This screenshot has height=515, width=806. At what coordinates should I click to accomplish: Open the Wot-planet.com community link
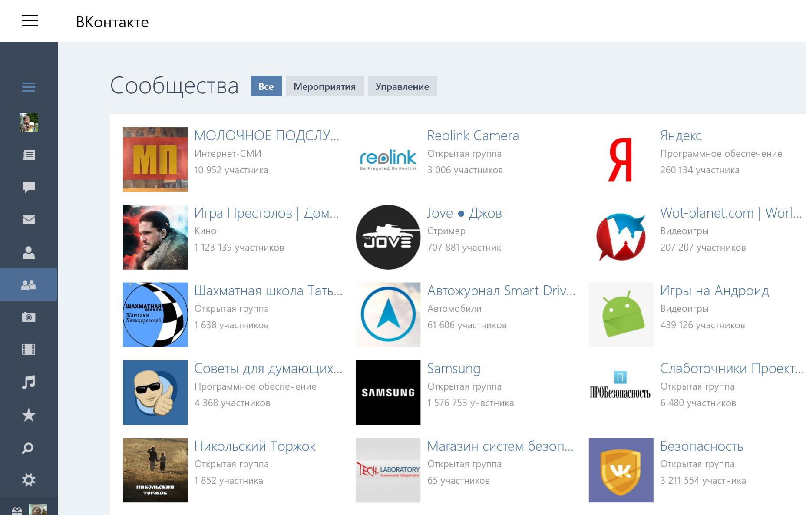(731, 213)
